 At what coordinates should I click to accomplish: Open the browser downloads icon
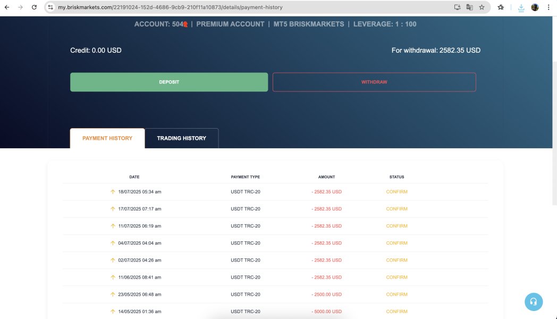tap(521, 7)
